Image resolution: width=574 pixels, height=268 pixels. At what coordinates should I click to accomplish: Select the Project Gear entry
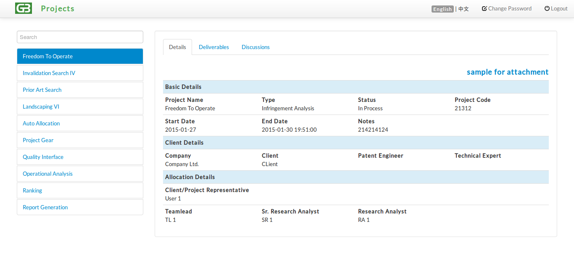click(x=80, y=140)
